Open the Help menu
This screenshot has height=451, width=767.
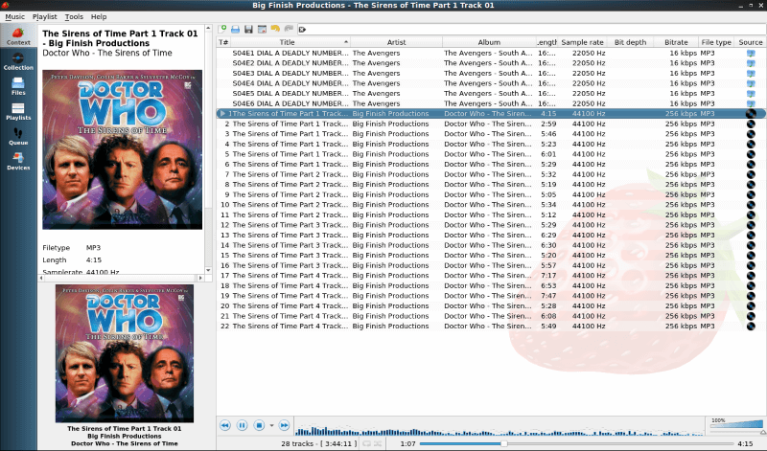(x=99, y=16)
